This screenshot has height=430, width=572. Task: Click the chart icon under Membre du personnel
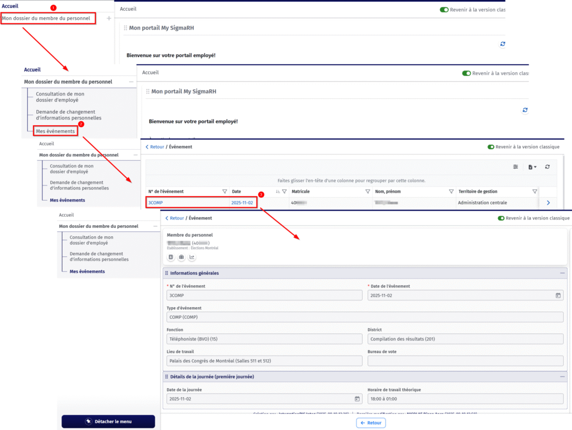coord(192,257)
